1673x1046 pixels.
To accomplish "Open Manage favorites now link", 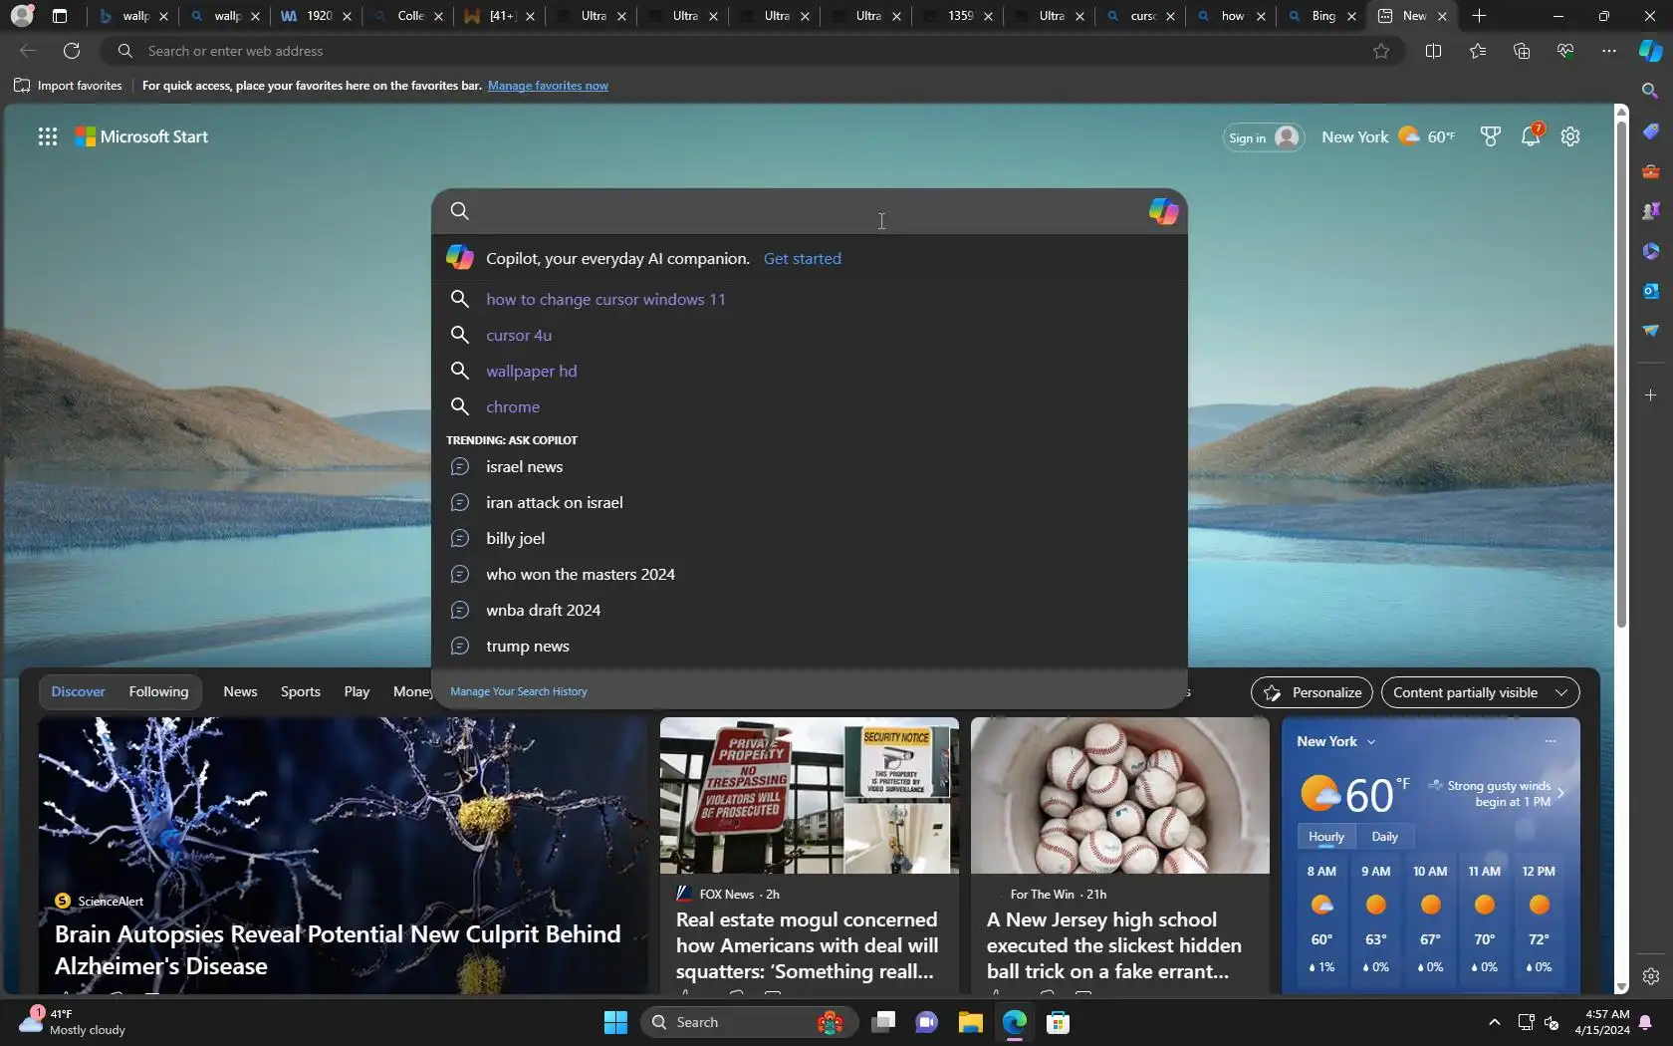I will click(x=548, y=86).
